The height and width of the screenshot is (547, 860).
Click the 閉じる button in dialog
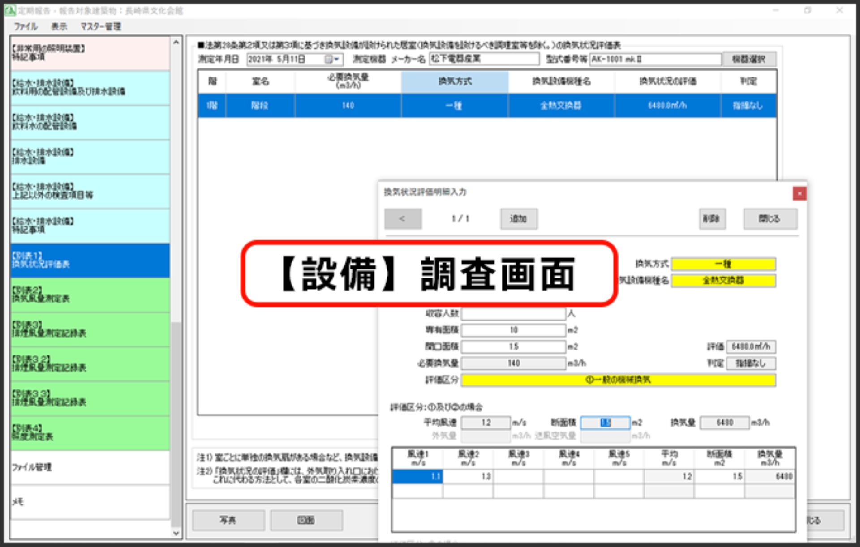tap(770, 219)
